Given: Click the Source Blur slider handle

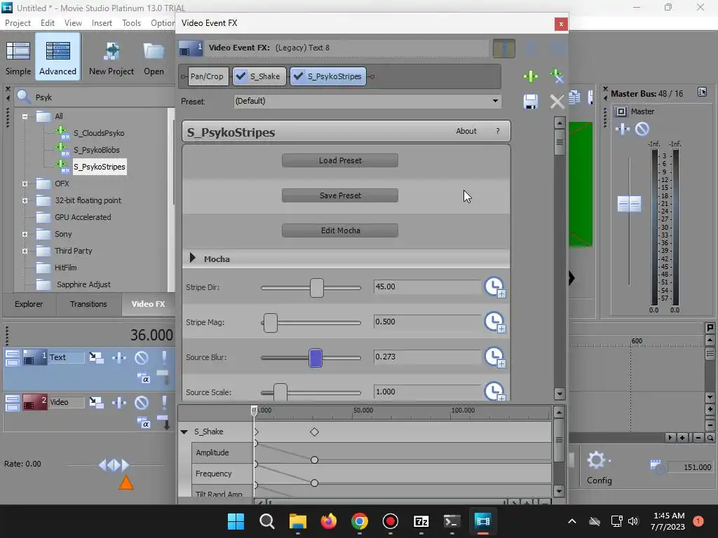Looking at the screenshot, I should pos(316,358).
